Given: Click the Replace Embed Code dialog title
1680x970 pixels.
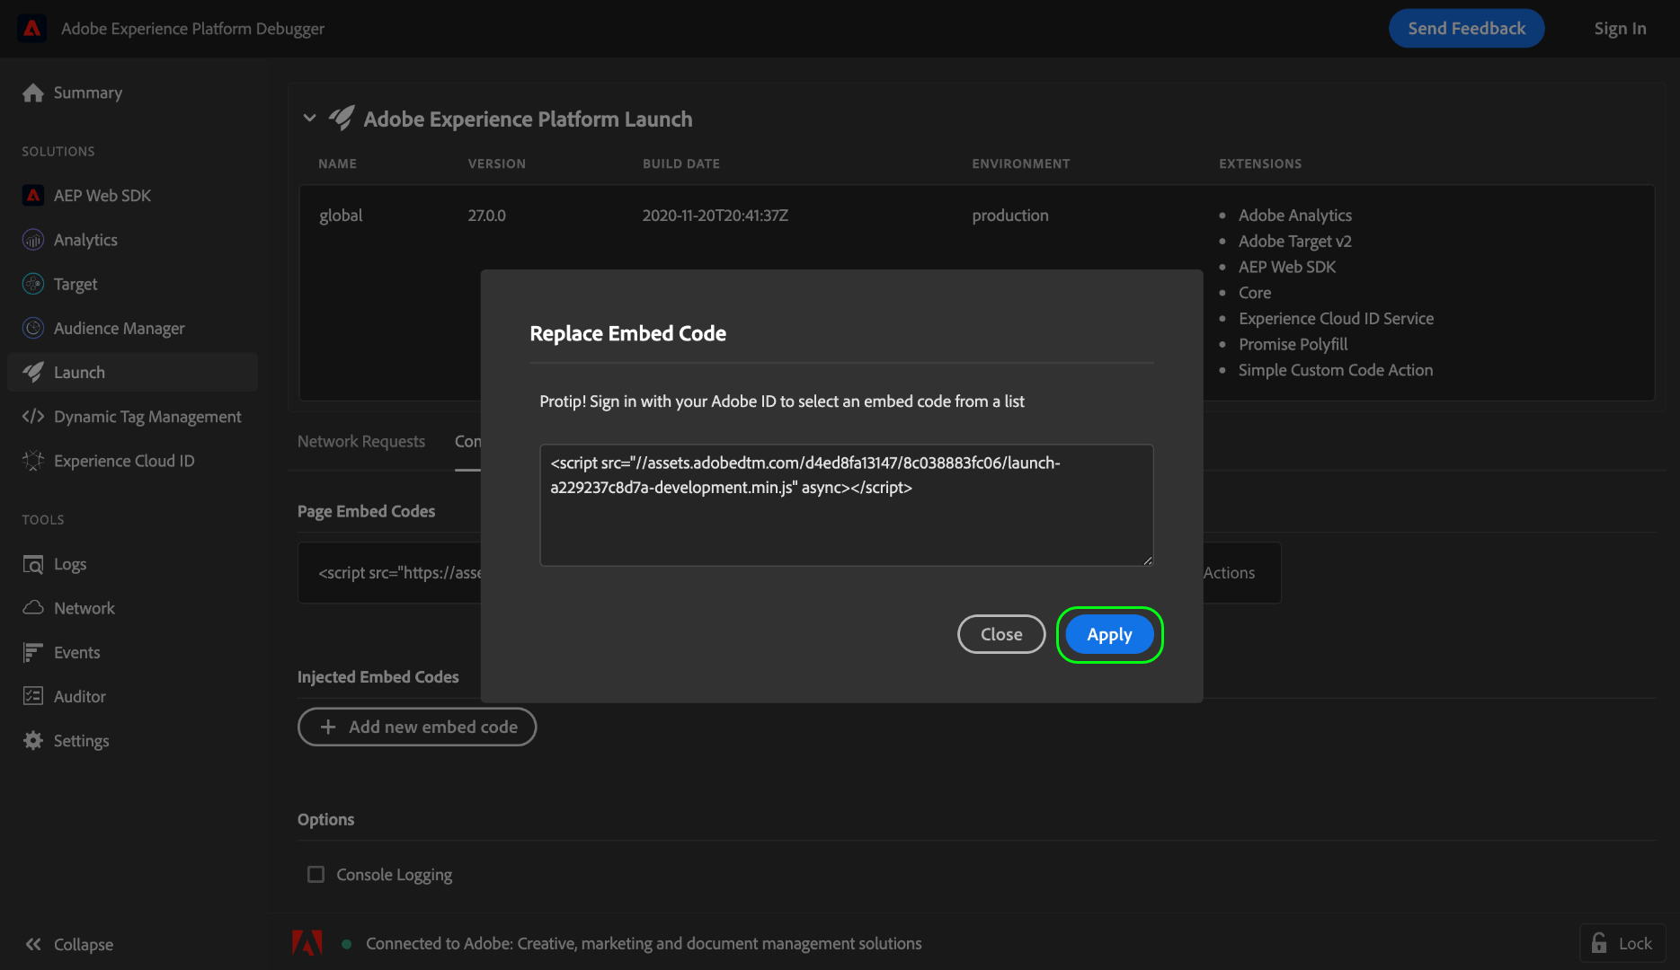Looking at the screenshot, I should [x=627, y=333].
